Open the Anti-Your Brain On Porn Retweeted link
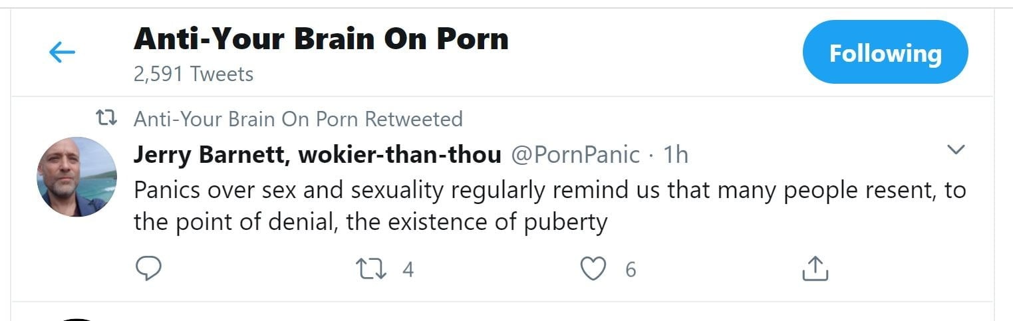The width and height of the screenshot is (1013, 321). coord(298,120)
